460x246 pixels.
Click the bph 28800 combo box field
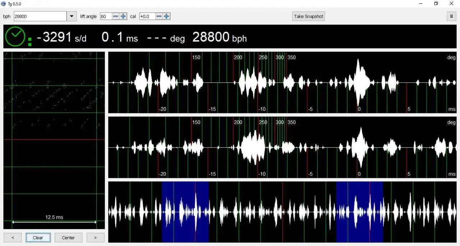40,16
